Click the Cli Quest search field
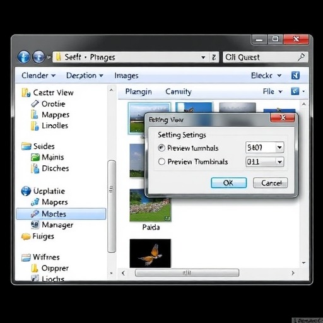The height and width of the screenshot is (323, 323). (x=266, y=57)
